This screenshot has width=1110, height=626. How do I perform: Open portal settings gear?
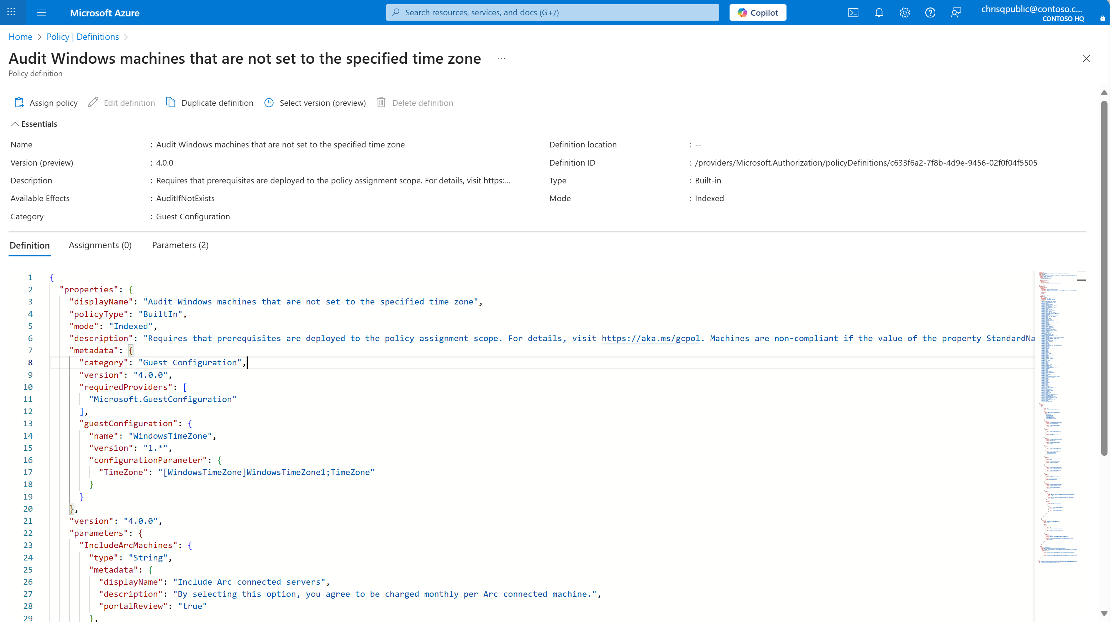click(x=904, y=12)
